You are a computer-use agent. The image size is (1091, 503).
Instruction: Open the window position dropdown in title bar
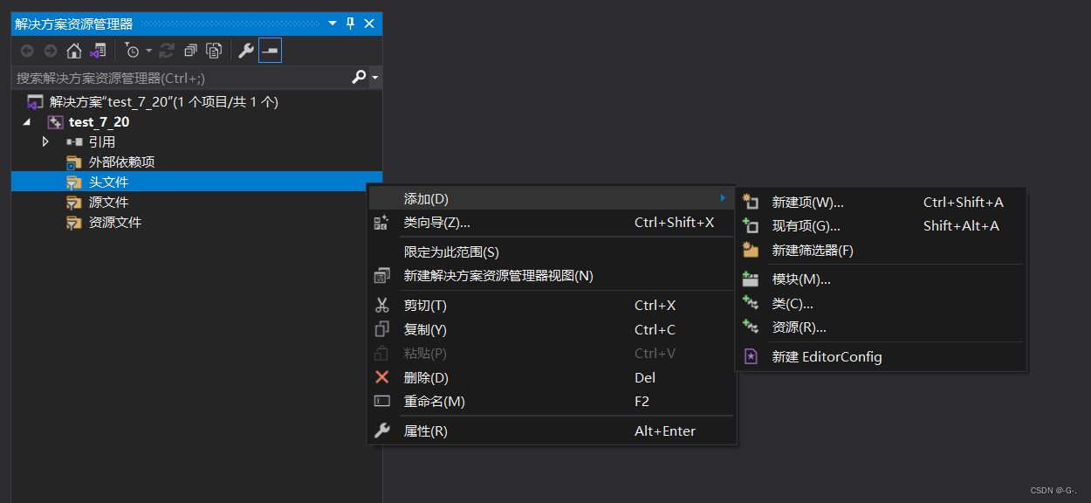[333, 24]
